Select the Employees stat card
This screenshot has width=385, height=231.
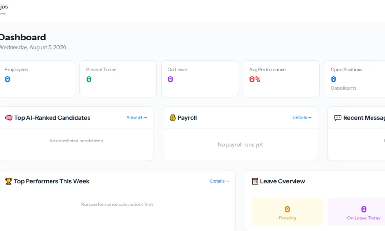click(x=37, y=79)
